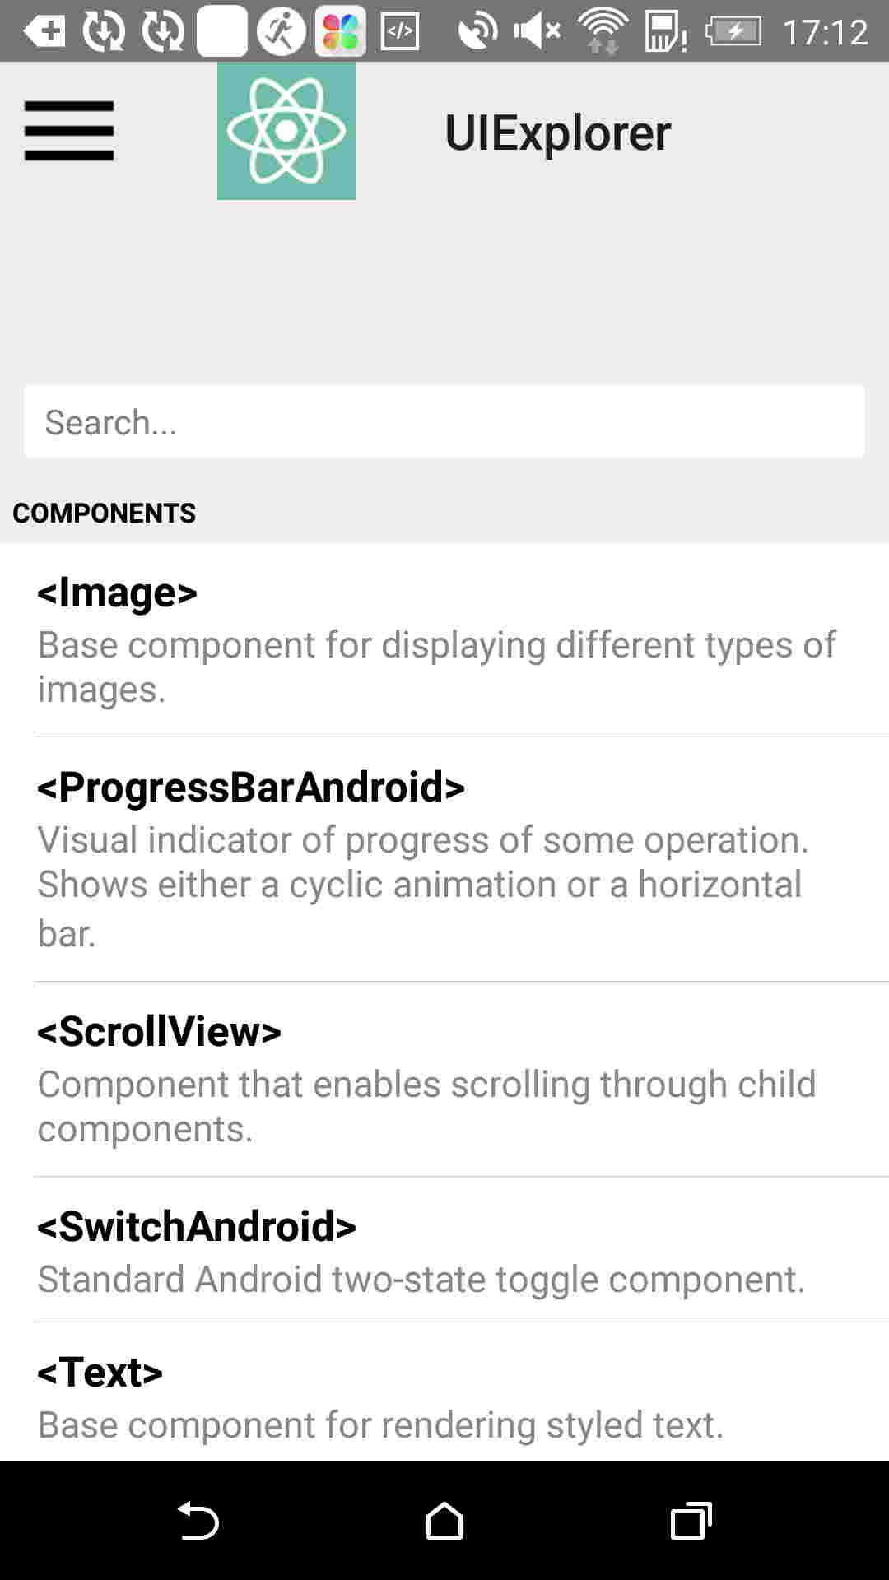Tap the muted volume status icon
The width and height of the screenshot is (889, 1580).
(537, 31)
